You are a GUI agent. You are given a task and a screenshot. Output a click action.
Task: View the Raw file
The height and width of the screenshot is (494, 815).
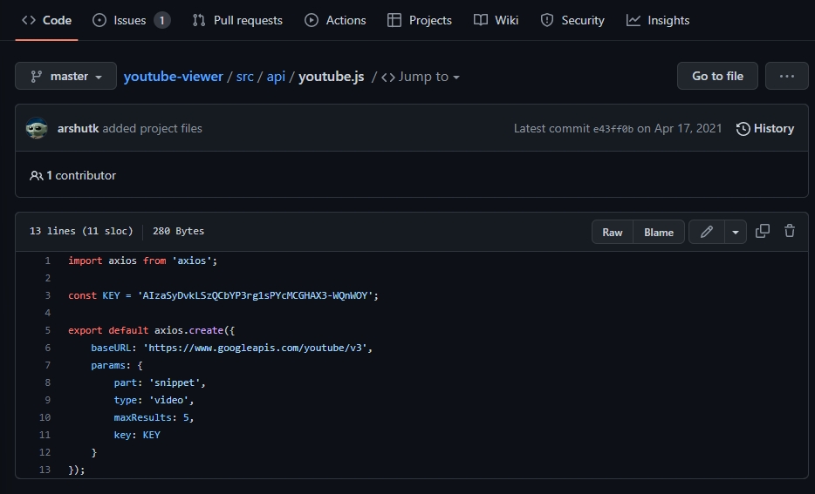[x=613, y=232]
